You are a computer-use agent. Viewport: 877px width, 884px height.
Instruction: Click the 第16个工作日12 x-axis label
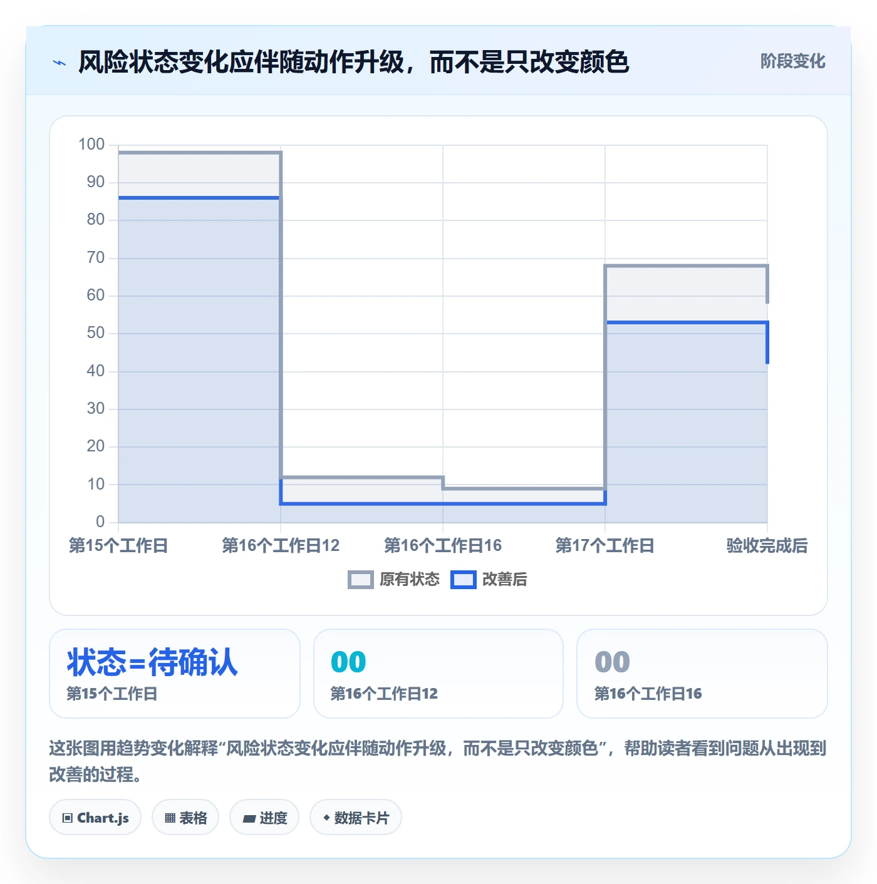(x=281, y=546)
